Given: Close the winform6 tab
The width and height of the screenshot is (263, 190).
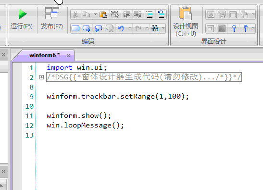Looking at the screenshot, I should (68, 55).
